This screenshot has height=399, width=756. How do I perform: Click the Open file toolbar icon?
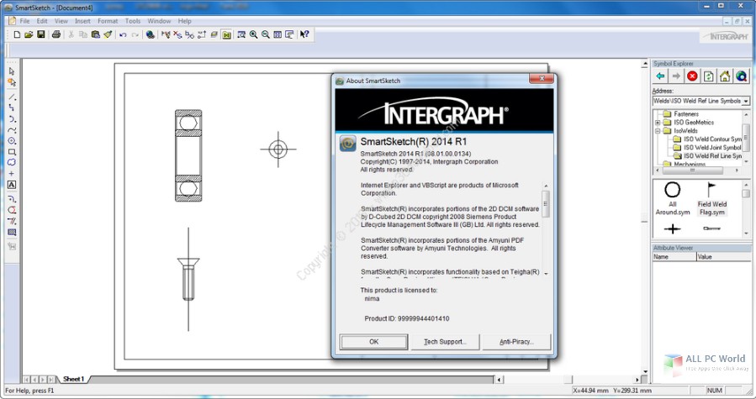[x=29, y=34]
